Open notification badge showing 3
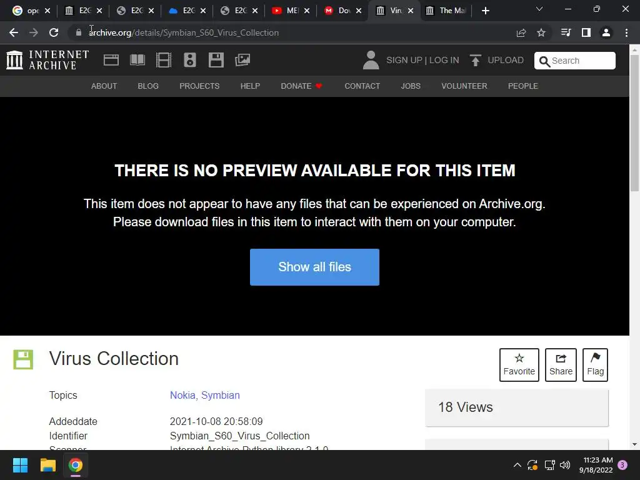Image resolution: width=640 pixels, height=480 pixels. coord(622,465)
